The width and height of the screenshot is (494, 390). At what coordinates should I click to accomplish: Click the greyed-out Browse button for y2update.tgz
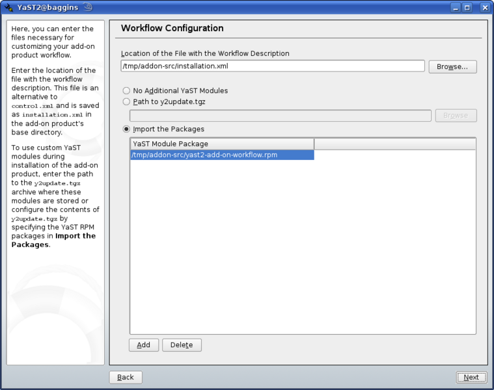(x=456, y=116)
